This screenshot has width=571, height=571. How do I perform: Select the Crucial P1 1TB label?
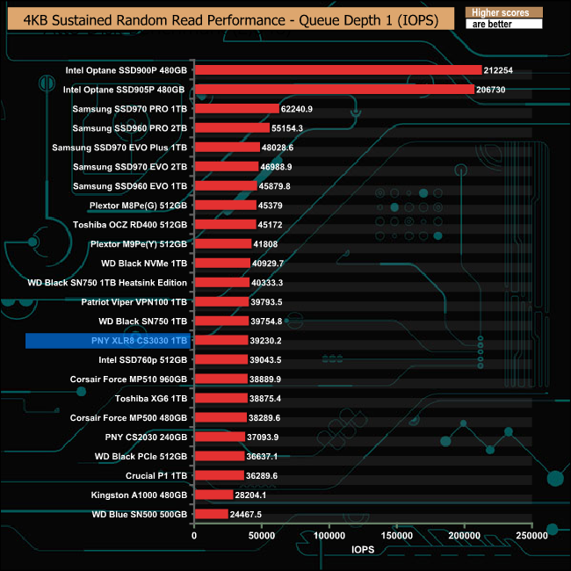156,475
